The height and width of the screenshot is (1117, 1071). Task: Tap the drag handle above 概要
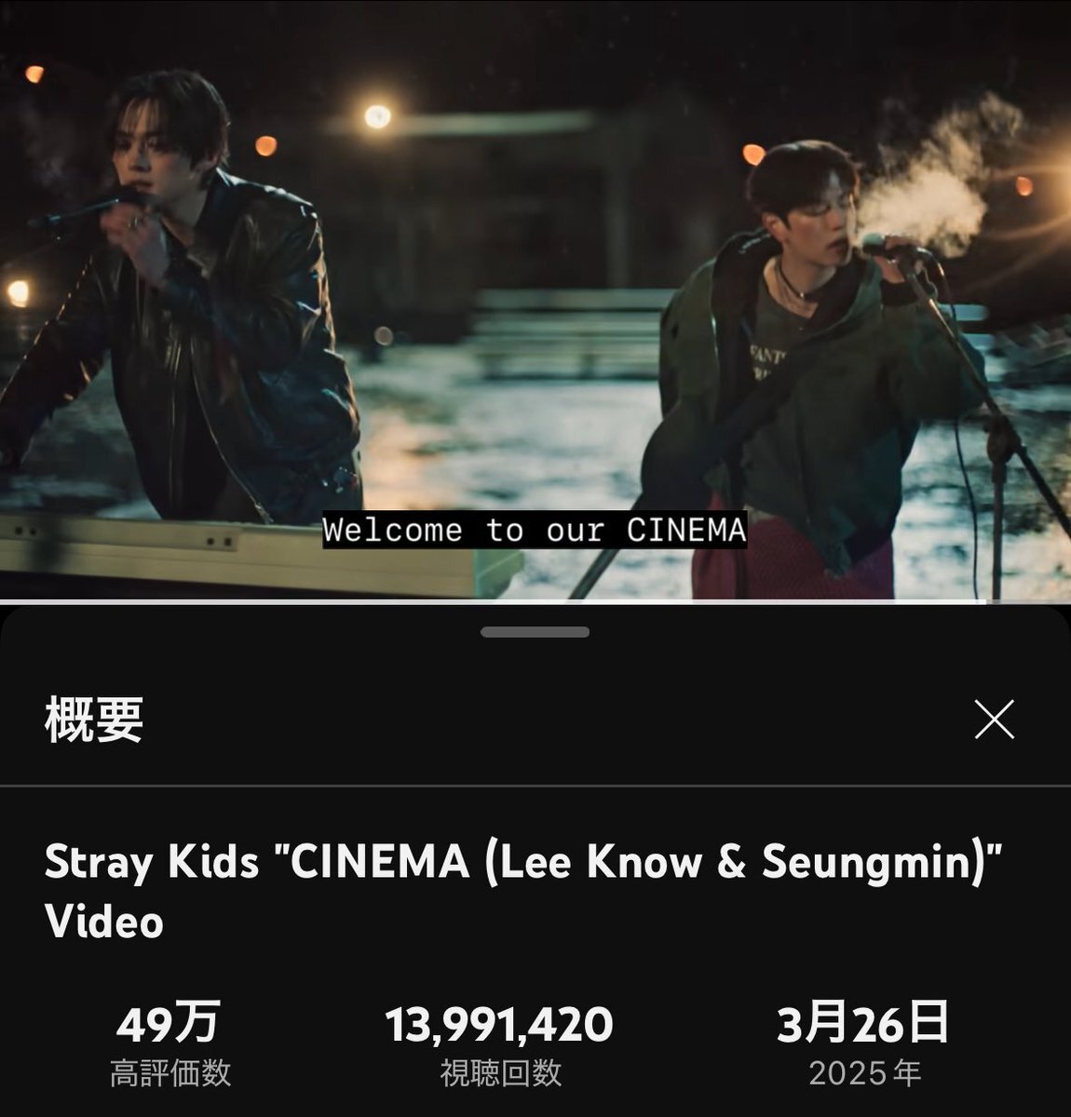pyautogui.click(x=535, y=632)
